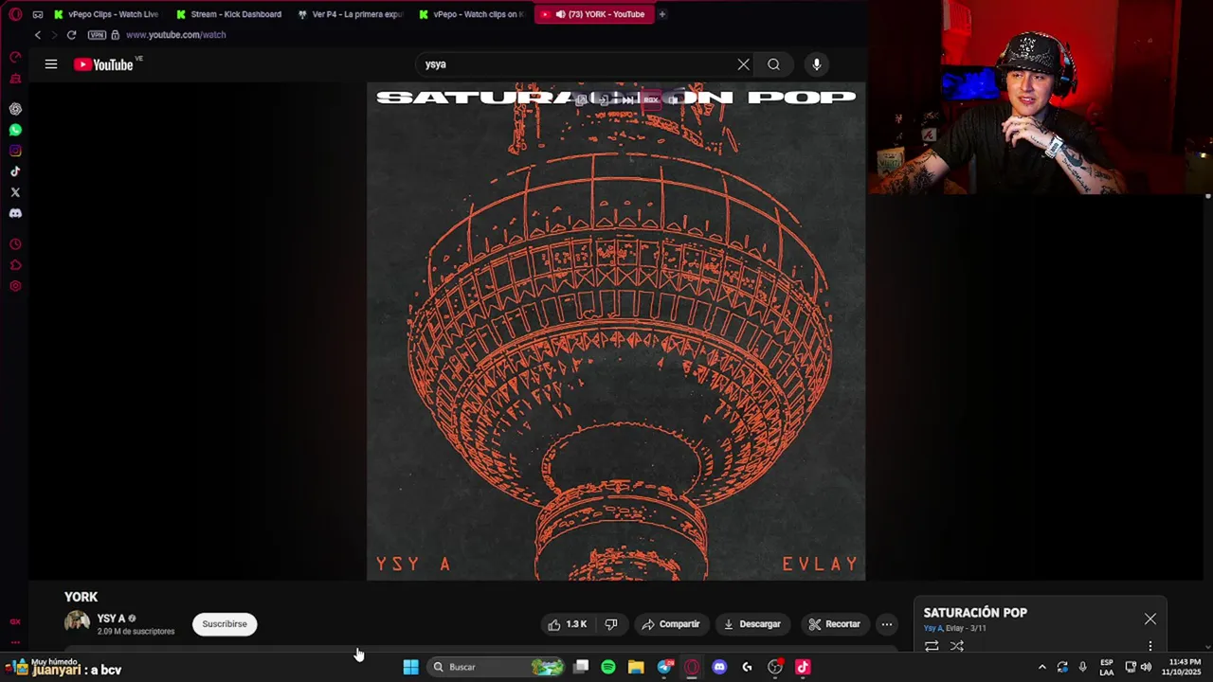
Task: Open Instagram in the Opera sidebar
Action: 15,151
